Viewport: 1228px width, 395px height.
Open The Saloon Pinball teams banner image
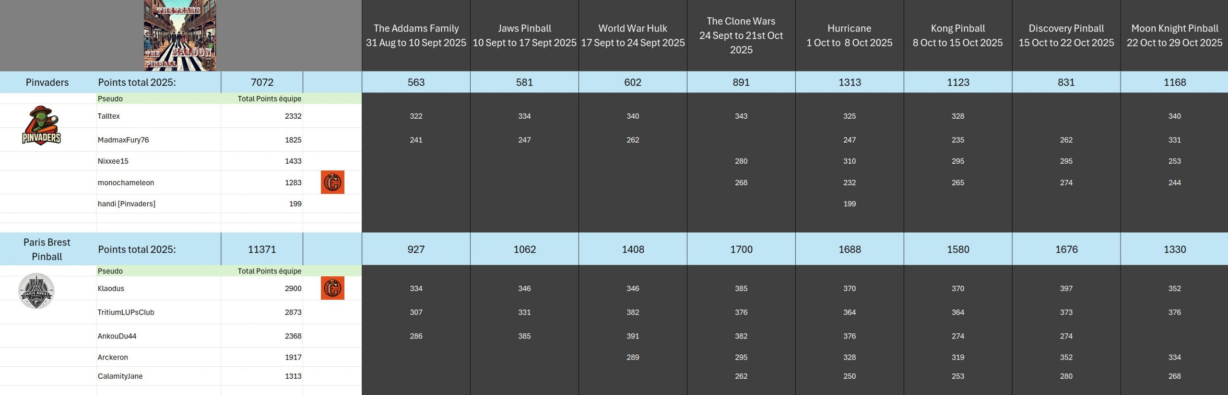pyautogui.click(x=180, y=35)
